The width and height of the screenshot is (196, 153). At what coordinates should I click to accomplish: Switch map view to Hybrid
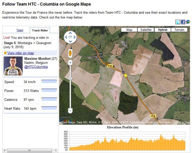(163, 30)
